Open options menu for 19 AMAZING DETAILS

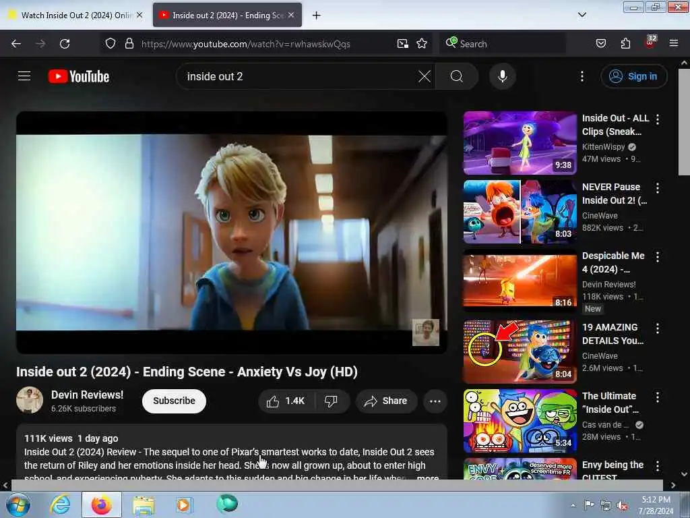(x=658, y=328)
